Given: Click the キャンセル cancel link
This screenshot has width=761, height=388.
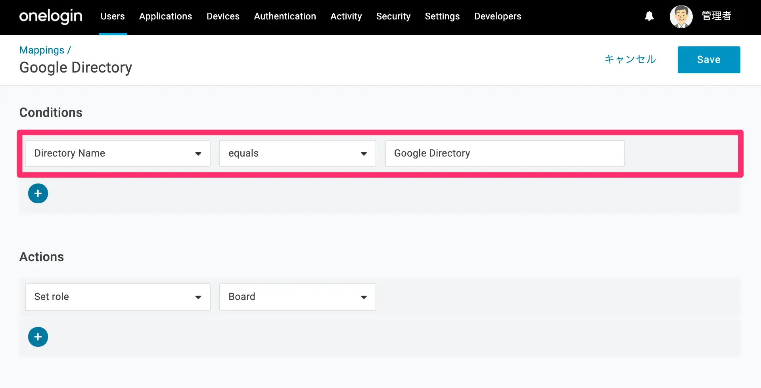Looking at the screenshot, I should click(630, 59).
